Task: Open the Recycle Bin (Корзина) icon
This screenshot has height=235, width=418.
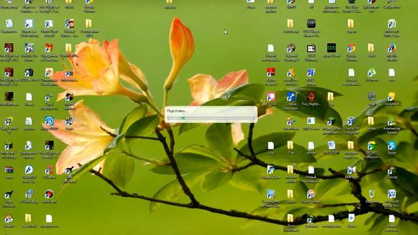Action: click(372, 195)
